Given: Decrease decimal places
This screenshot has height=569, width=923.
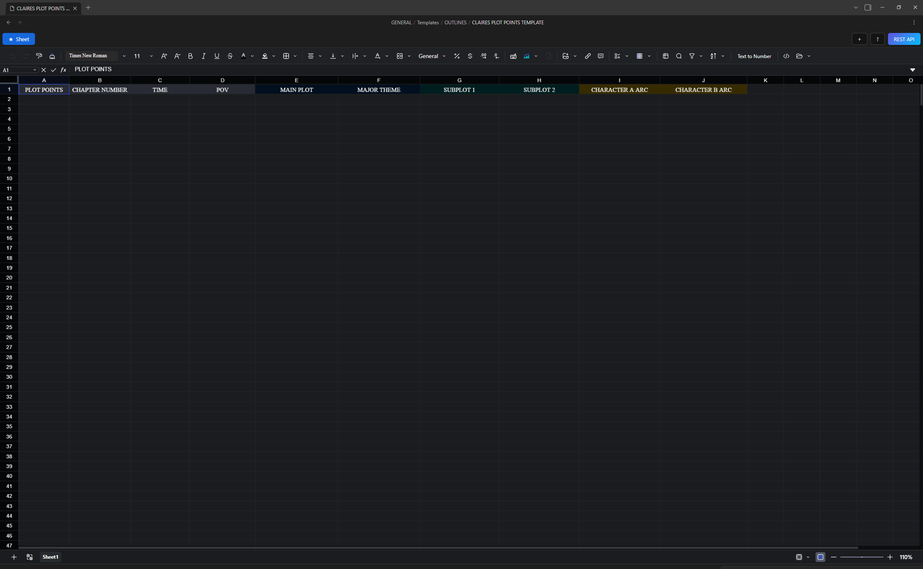Looking at the screenshot, I should (x=496, y=56).
